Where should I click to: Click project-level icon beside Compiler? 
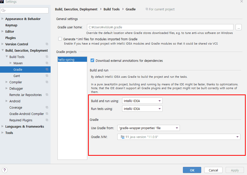pos(47,82)
